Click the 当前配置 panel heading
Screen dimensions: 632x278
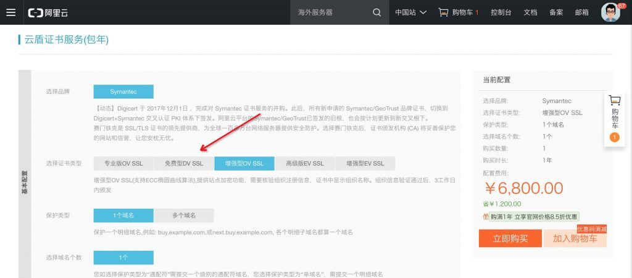(497, 80)
